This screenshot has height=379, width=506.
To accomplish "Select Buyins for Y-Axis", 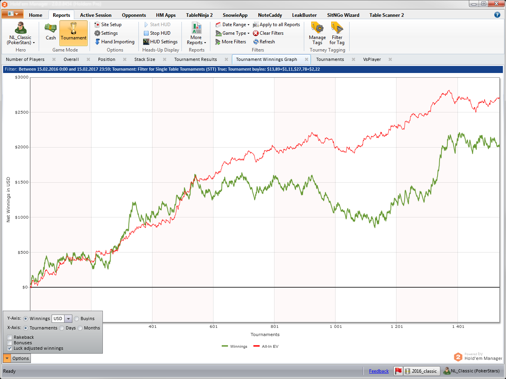I will pos(77,319).
